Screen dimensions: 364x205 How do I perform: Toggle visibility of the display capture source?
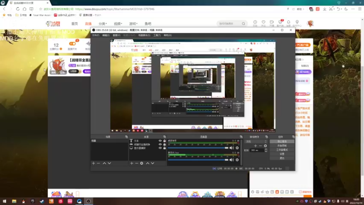(x=160, y=148)
